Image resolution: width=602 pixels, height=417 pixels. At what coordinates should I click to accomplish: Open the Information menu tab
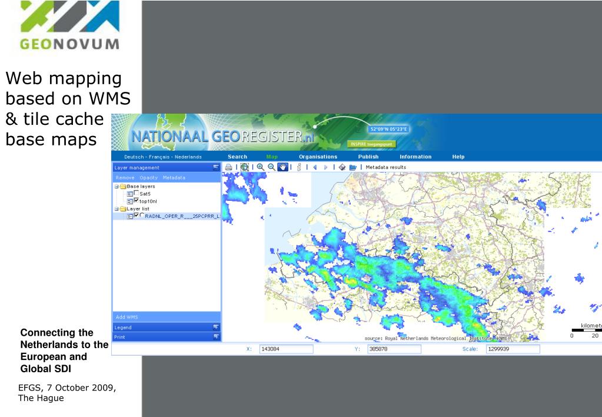coord(415,157)
